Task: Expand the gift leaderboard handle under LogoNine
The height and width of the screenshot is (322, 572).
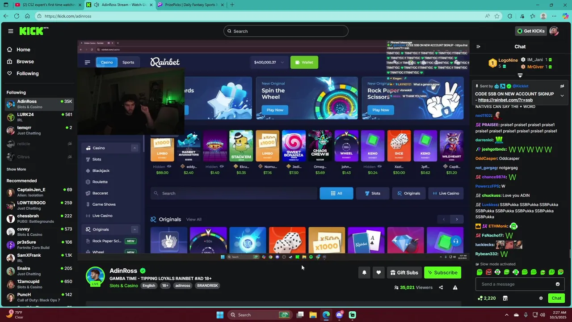Action: click(x=520, y=76)
